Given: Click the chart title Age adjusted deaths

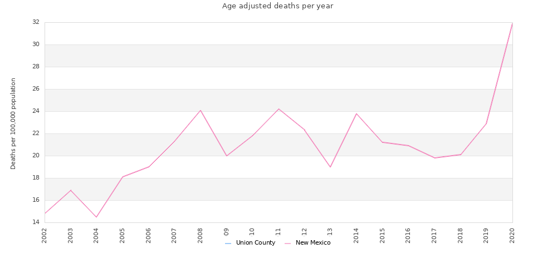Looking at the screenshot, I should click(278, 6).
